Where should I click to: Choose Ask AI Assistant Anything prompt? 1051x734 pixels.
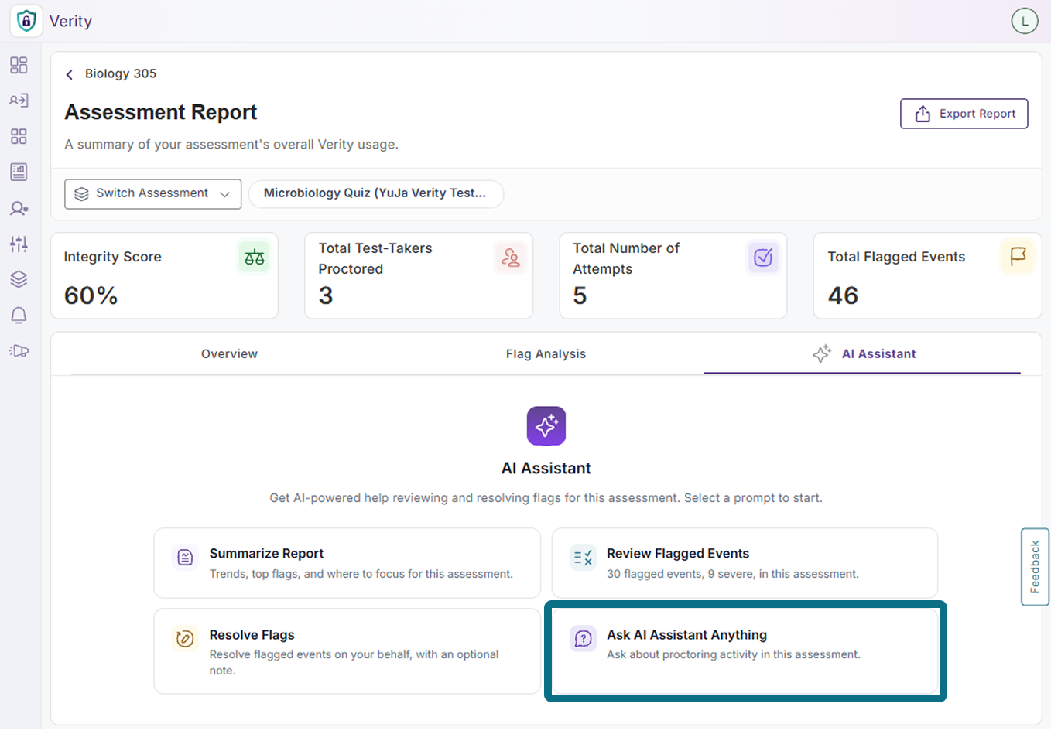[745, 651]
